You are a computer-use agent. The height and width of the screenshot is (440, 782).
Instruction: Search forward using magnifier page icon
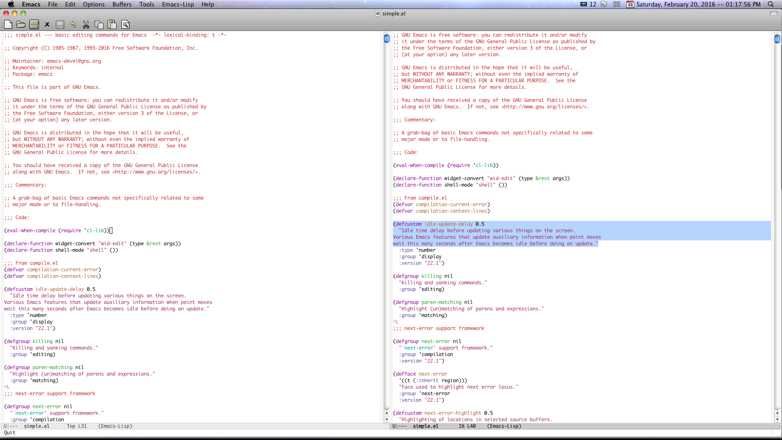[125, 24]
